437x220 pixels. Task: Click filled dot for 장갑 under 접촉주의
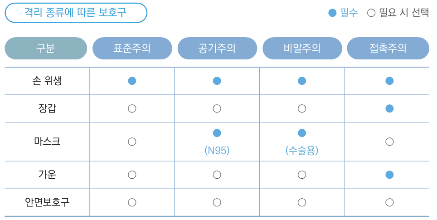(x=389, y=108)
